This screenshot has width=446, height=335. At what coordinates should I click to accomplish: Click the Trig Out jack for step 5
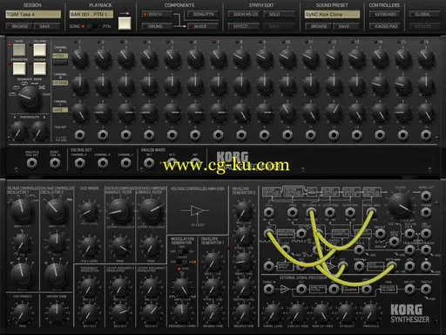click(x=172, y=135)
